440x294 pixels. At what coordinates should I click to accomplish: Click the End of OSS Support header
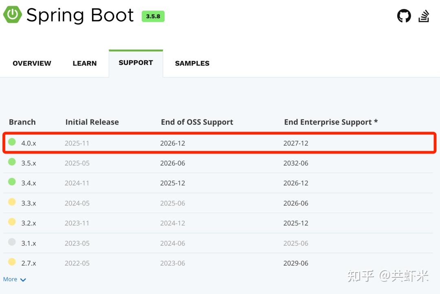point(197,122)
